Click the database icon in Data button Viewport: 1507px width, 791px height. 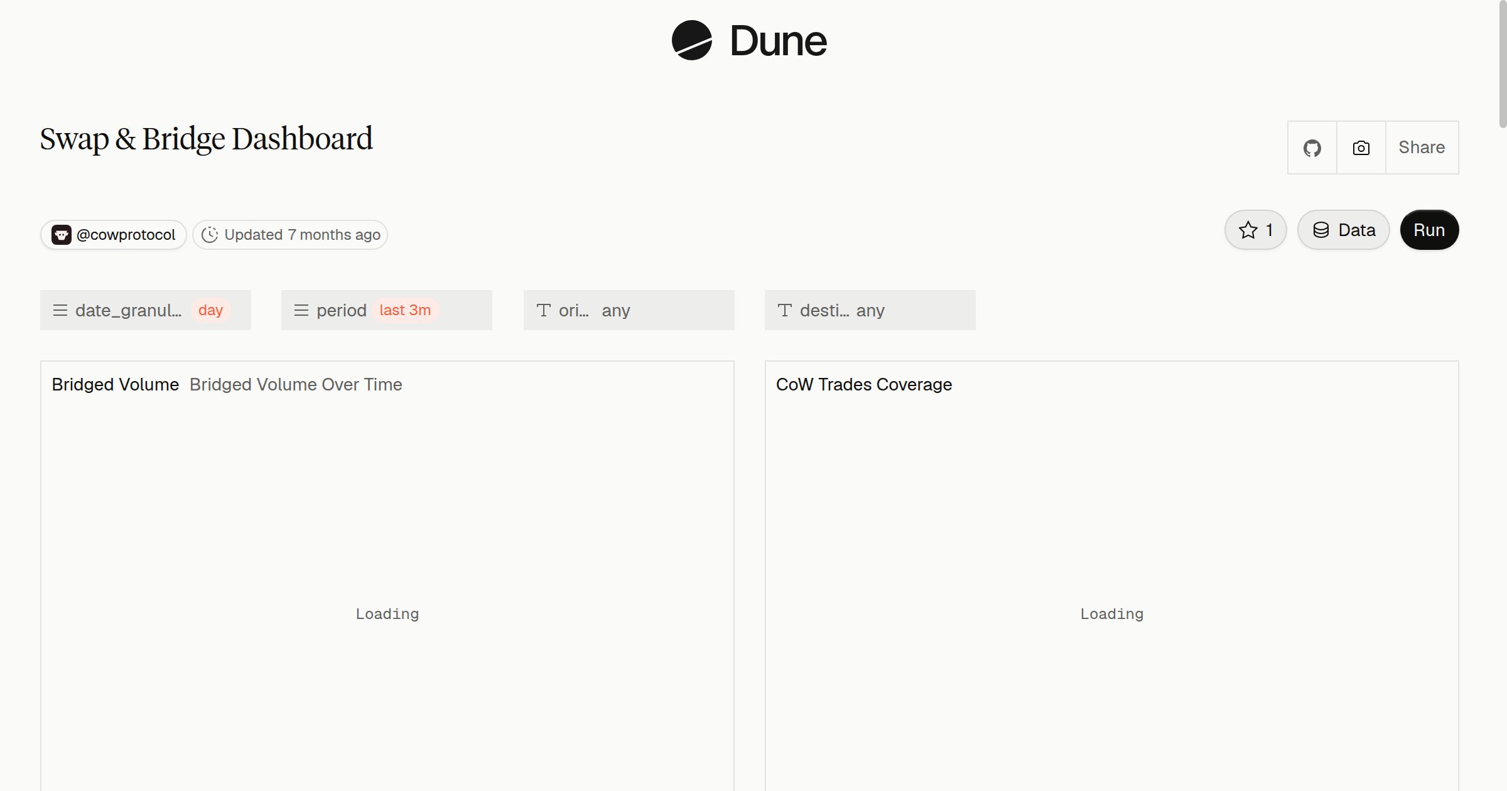[x=1321, y=230]
